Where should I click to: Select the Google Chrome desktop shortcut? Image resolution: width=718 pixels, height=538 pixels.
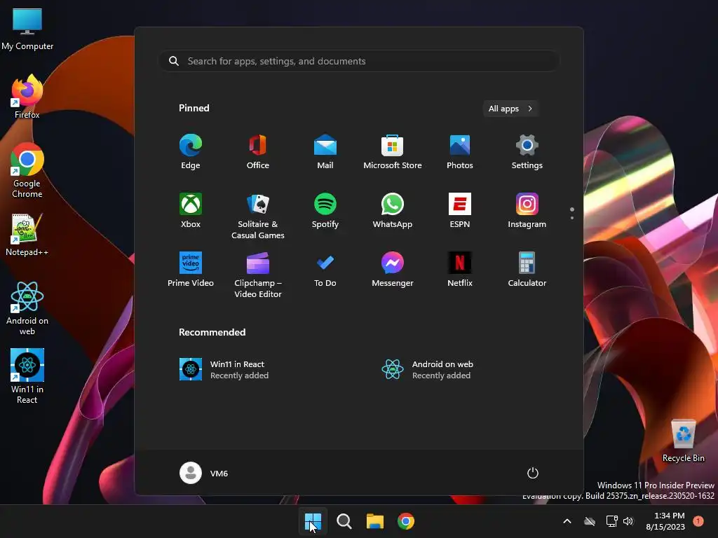pyautogui.click(x=27, y=170)
